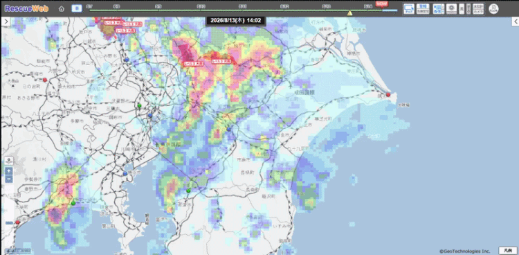Screen dimensions: 519x255
Task: Expand the left side panel chevron
Action: [6, 21]
